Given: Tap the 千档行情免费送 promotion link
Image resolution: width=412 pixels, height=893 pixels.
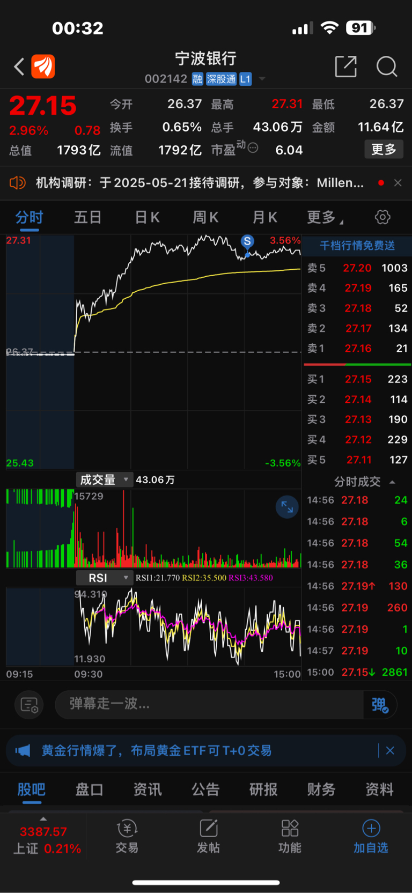Looking at the screenshot, I should point(357,246).
